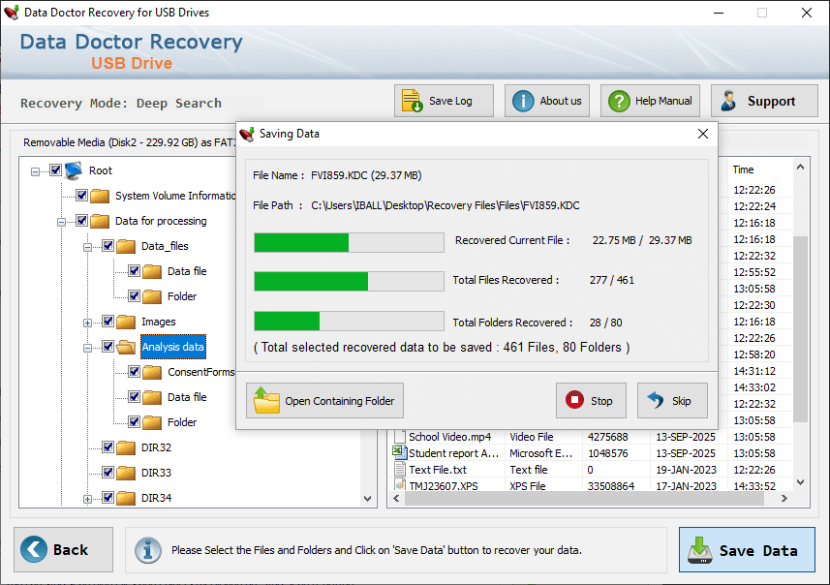Screen dimensions: 830x585
Task: Toggle the Analysis data checkbox
Action: (x=108, y=347)
